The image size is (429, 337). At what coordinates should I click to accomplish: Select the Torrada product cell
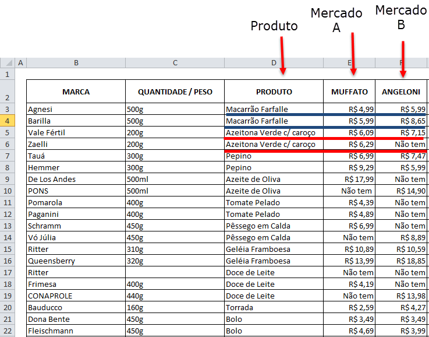(274, 307)
